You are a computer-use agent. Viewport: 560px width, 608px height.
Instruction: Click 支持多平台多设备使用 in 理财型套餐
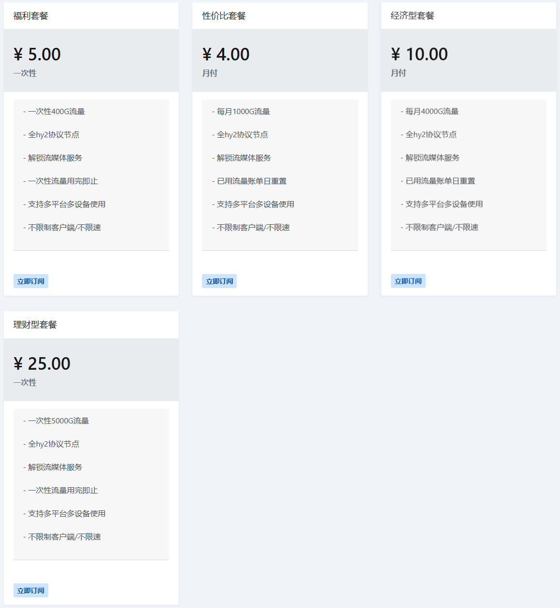(64, 514)
